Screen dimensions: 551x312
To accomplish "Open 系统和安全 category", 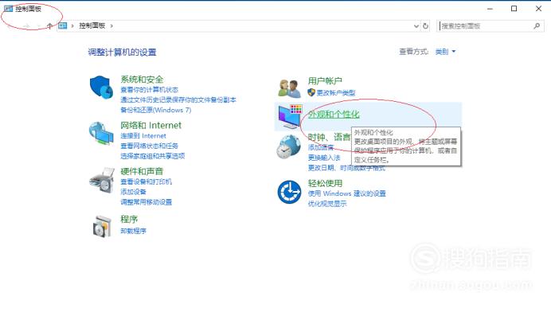I will (x=142, y=80).
